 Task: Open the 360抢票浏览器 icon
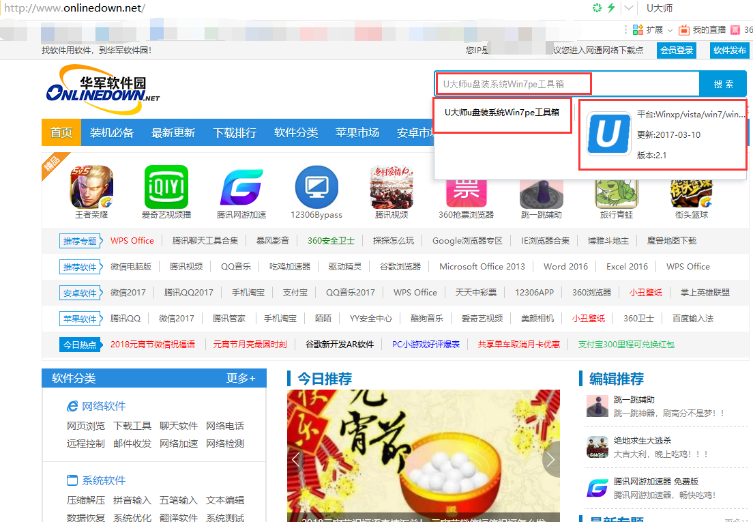coord(466,192)
